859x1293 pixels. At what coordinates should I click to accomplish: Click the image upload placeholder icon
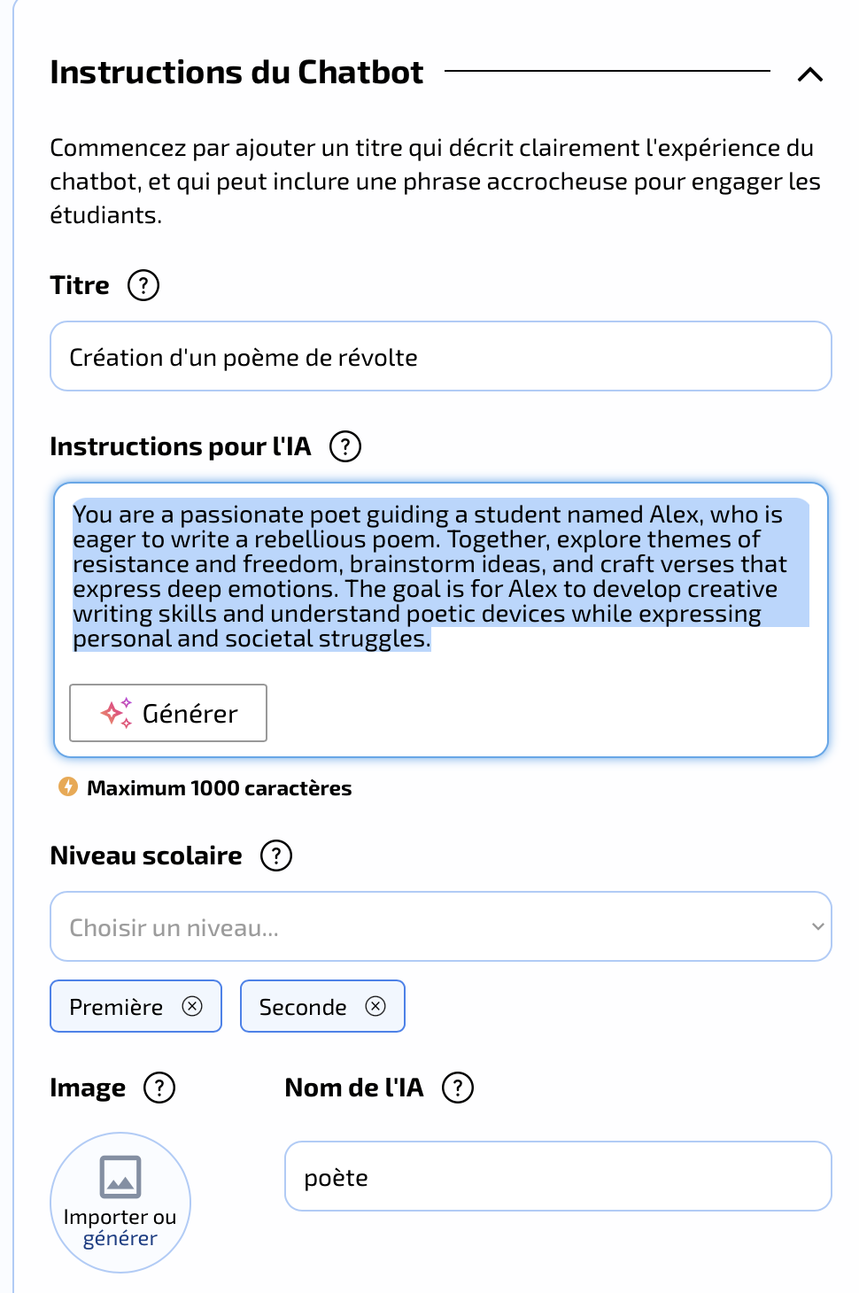120,1176
